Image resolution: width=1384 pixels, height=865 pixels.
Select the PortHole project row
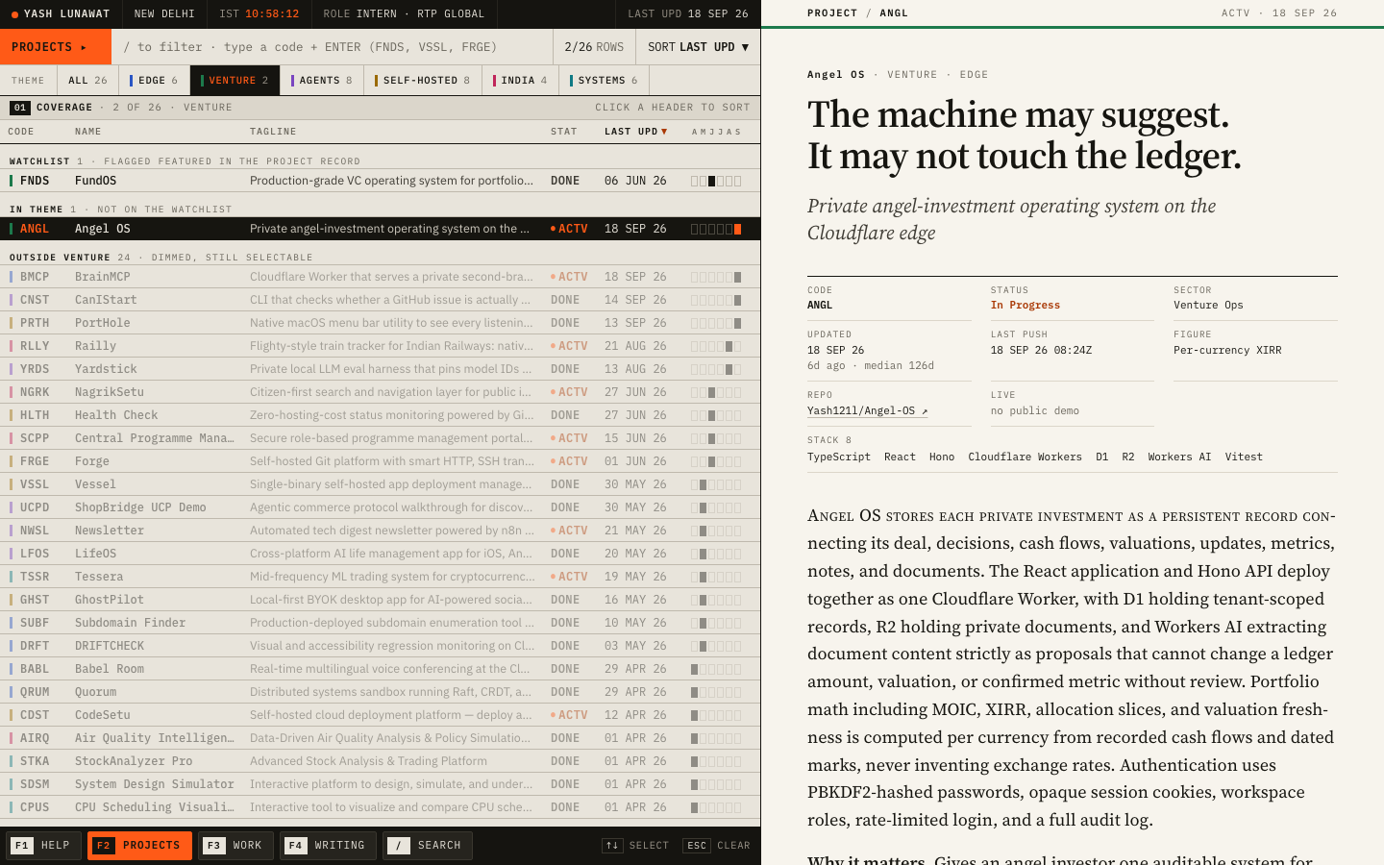[x=380, y=323]
